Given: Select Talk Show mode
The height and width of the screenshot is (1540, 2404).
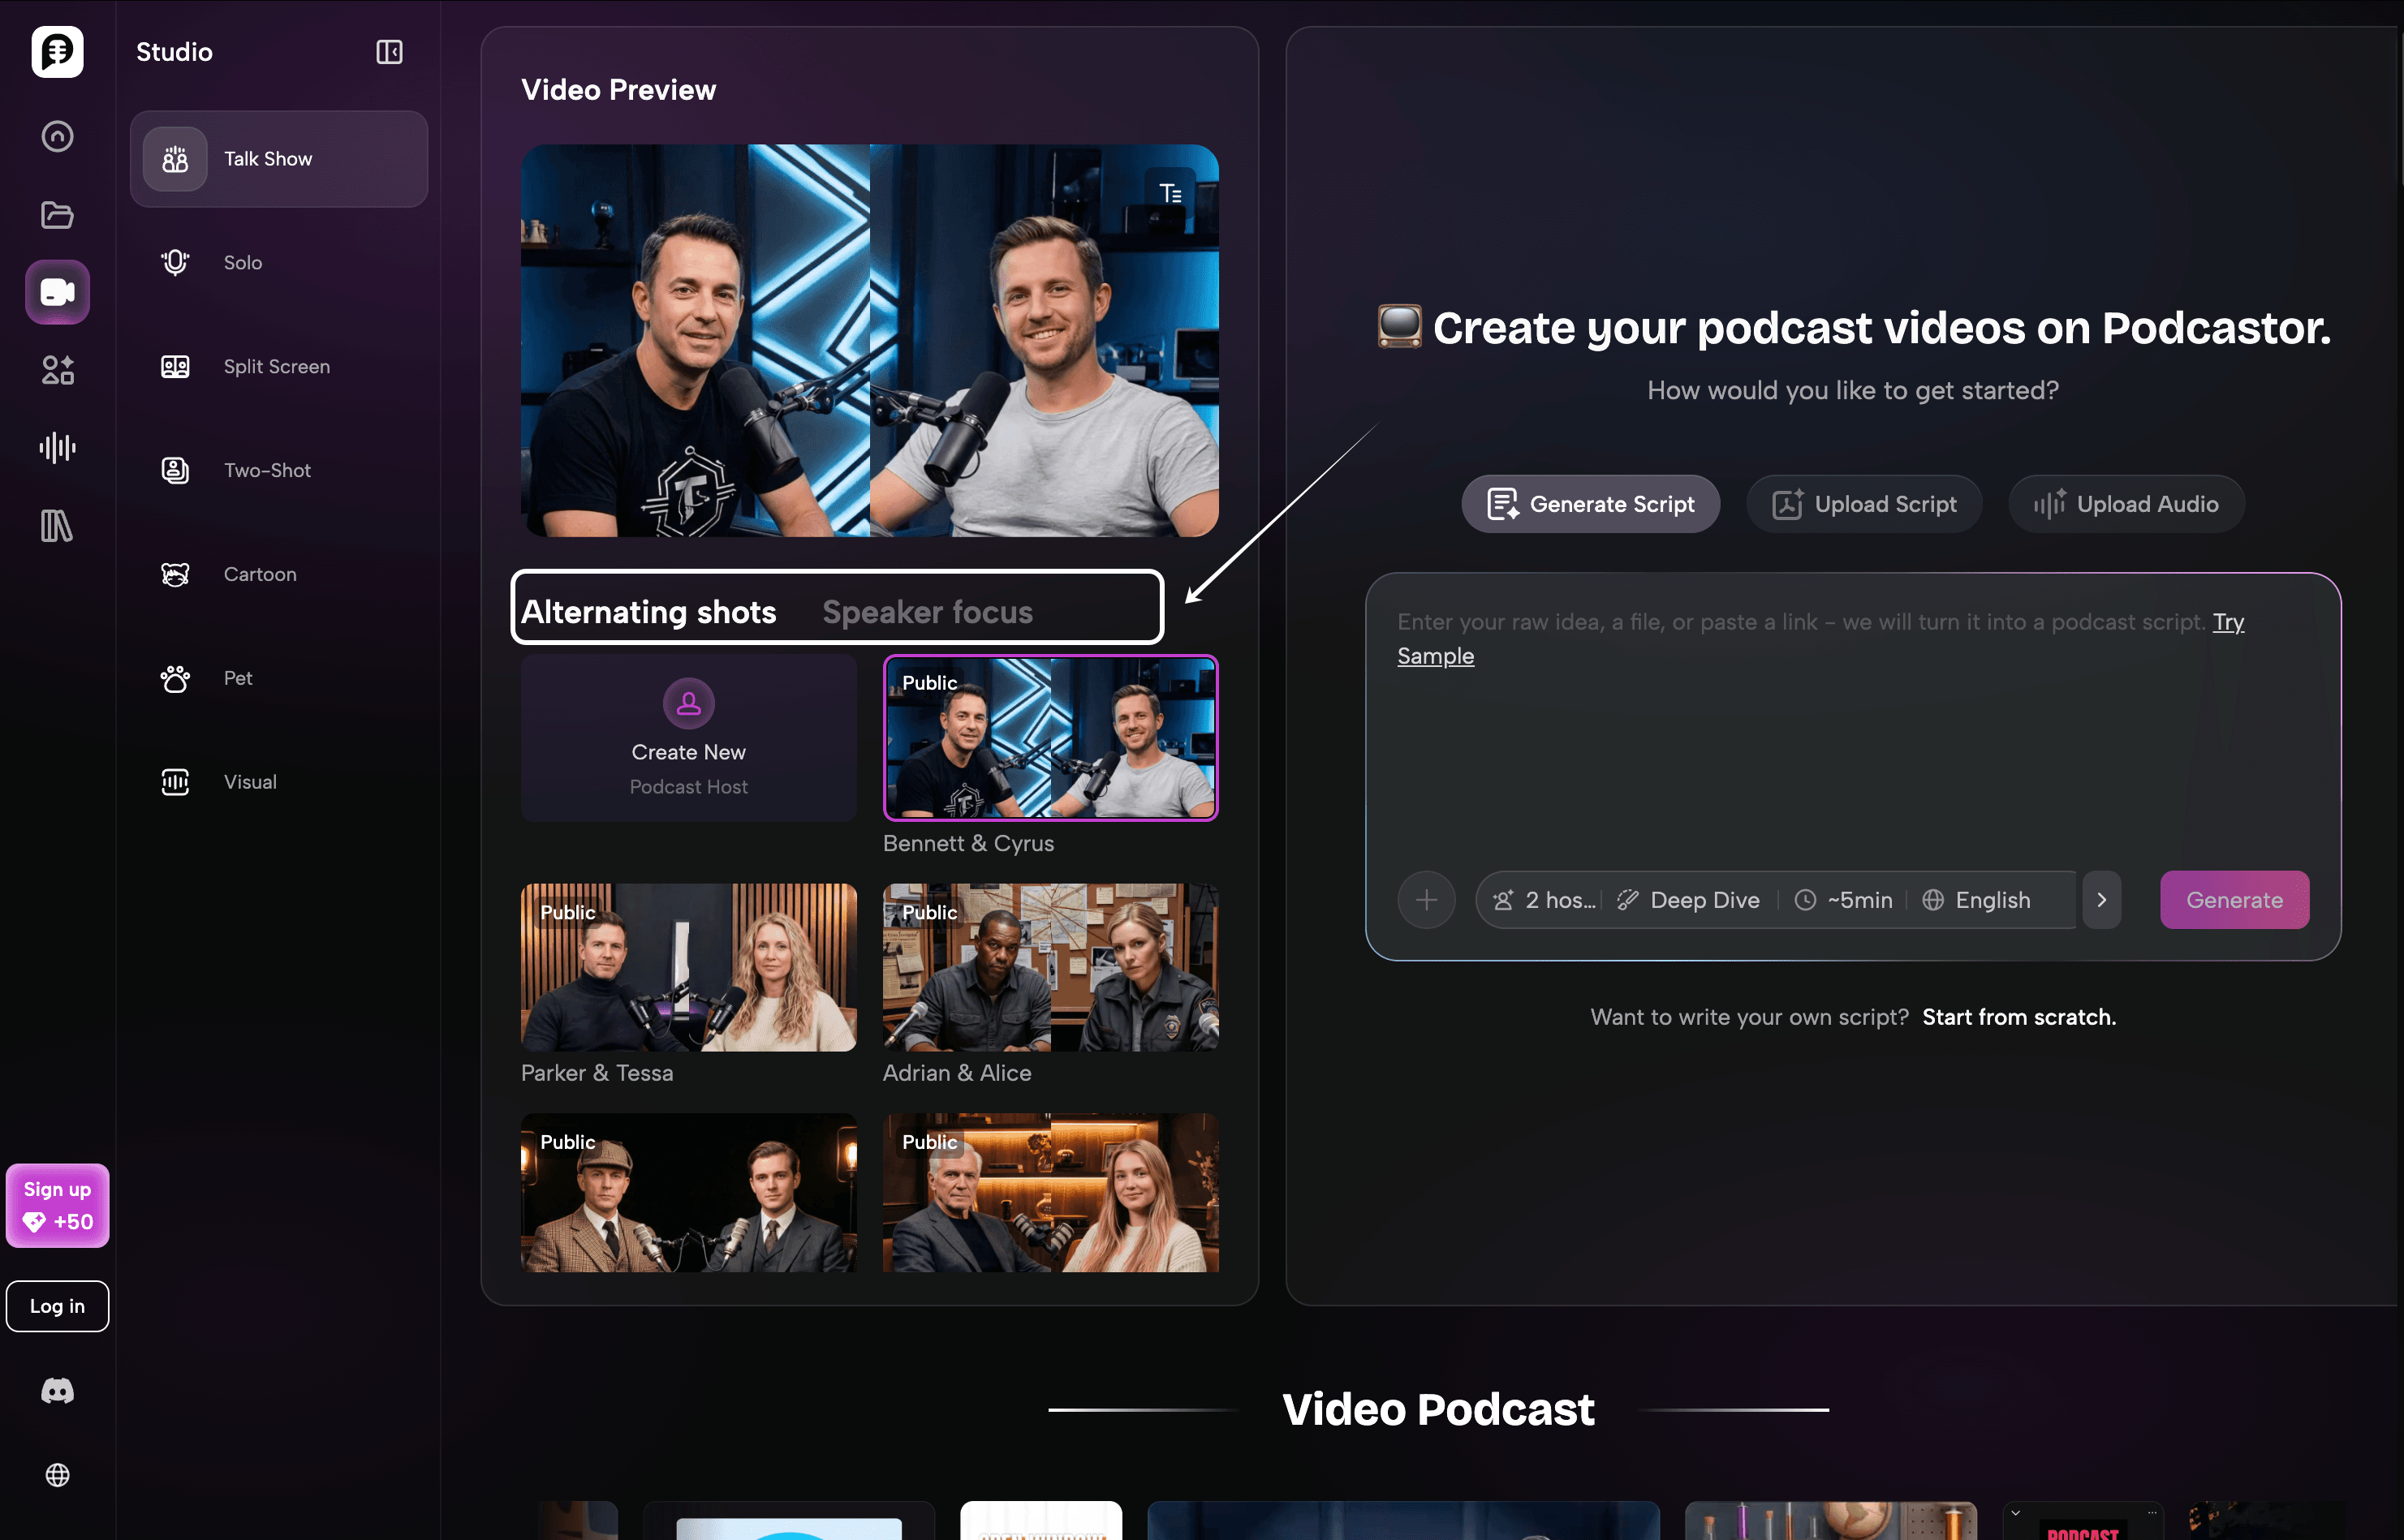Looking at the screenshot, I should click(x=279, y=159).
